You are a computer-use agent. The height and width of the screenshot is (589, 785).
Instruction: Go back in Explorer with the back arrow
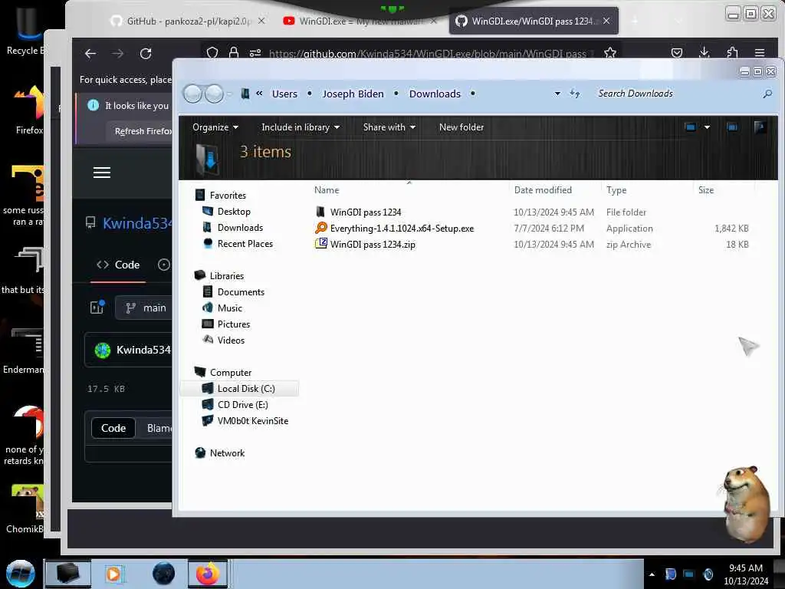tap(192, 94)
